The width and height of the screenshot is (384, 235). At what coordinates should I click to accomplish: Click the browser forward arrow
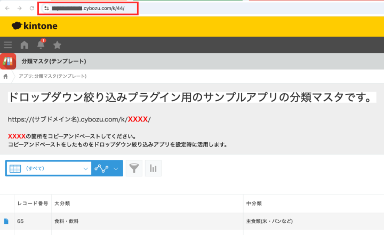click(20, 9)
